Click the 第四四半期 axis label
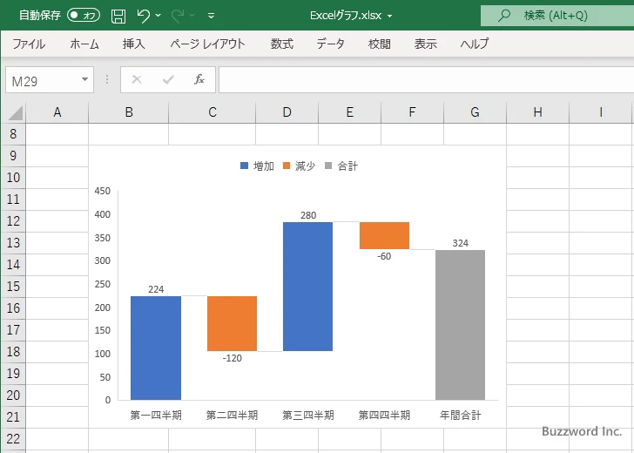Screen dimensions: 634x453 point(385,415)
